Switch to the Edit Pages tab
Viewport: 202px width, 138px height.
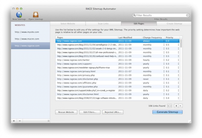pos(139,24)
